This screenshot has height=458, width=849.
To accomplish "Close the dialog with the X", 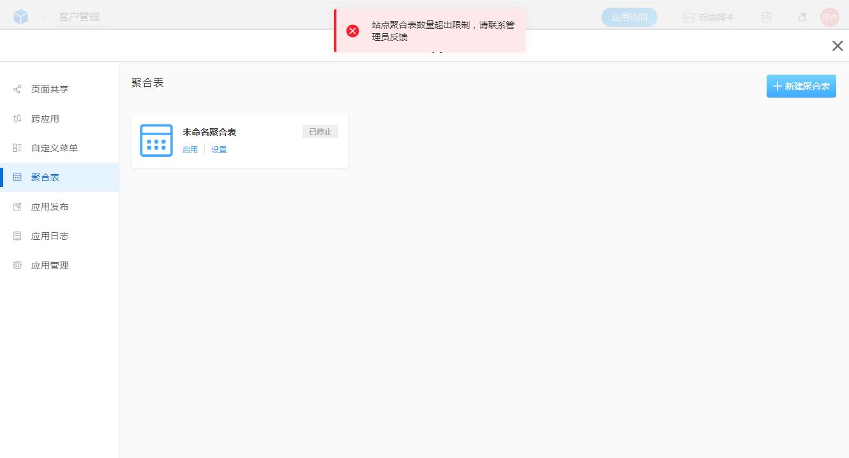I will [838, 45].
